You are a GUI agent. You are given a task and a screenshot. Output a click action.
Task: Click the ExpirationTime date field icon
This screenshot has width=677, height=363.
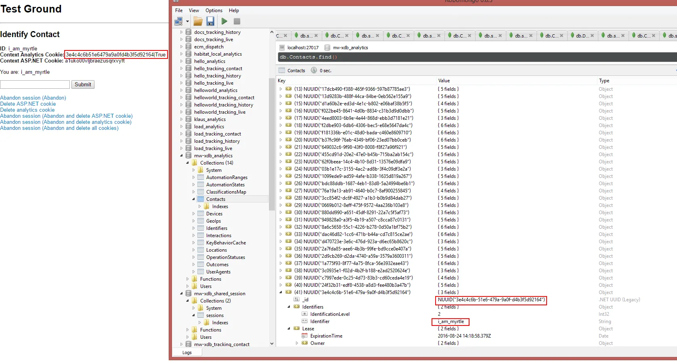coord(305,336)
